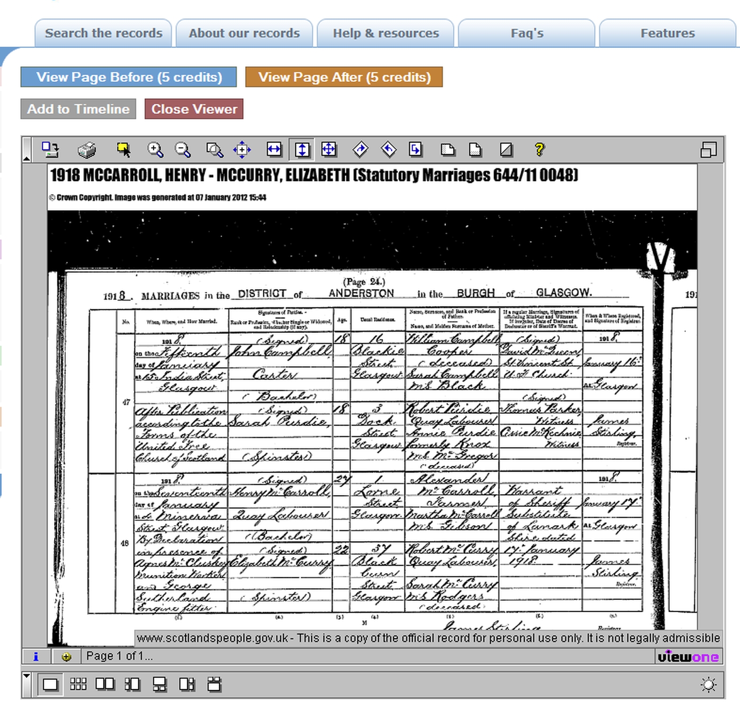
Task: Select page-over-thumbnails layout icon
Action: pos(159,685)
